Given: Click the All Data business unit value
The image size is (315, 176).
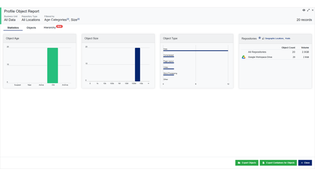Looking at the screenshot, I should (x=10, y=20).
